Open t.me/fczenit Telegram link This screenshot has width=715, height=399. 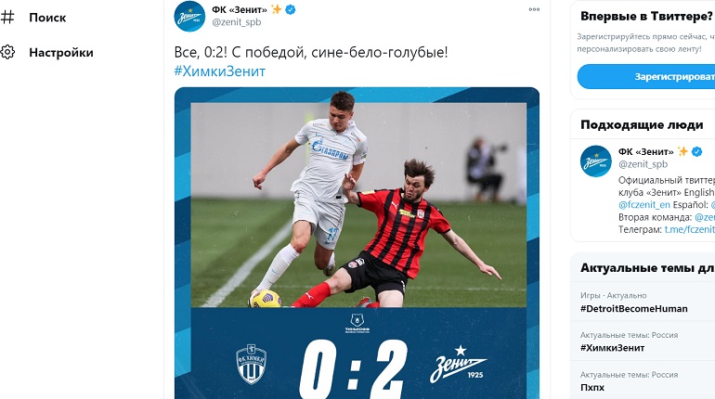689,229
